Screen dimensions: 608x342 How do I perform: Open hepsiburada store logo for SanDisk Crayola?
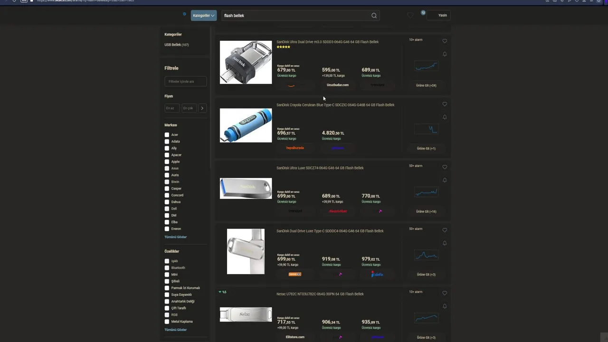[295, 148]
